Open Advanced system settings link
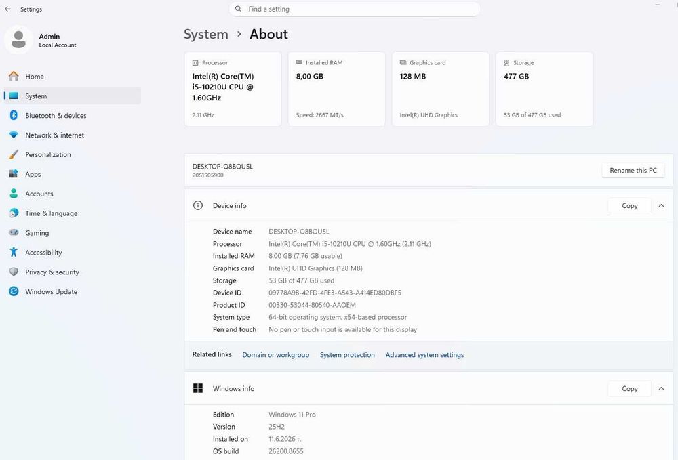 click(424, 354)
